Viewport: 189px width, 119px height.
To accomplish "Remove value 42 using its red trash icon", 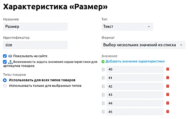I will 168,86.
